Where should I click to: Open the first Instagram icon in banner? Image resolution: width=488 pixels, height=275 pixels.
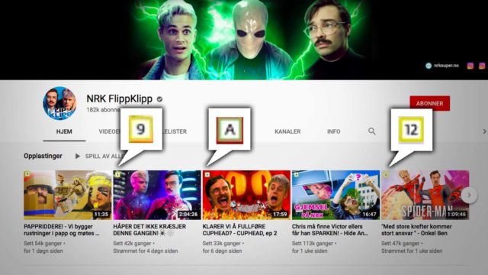click(x=470, y=66)
